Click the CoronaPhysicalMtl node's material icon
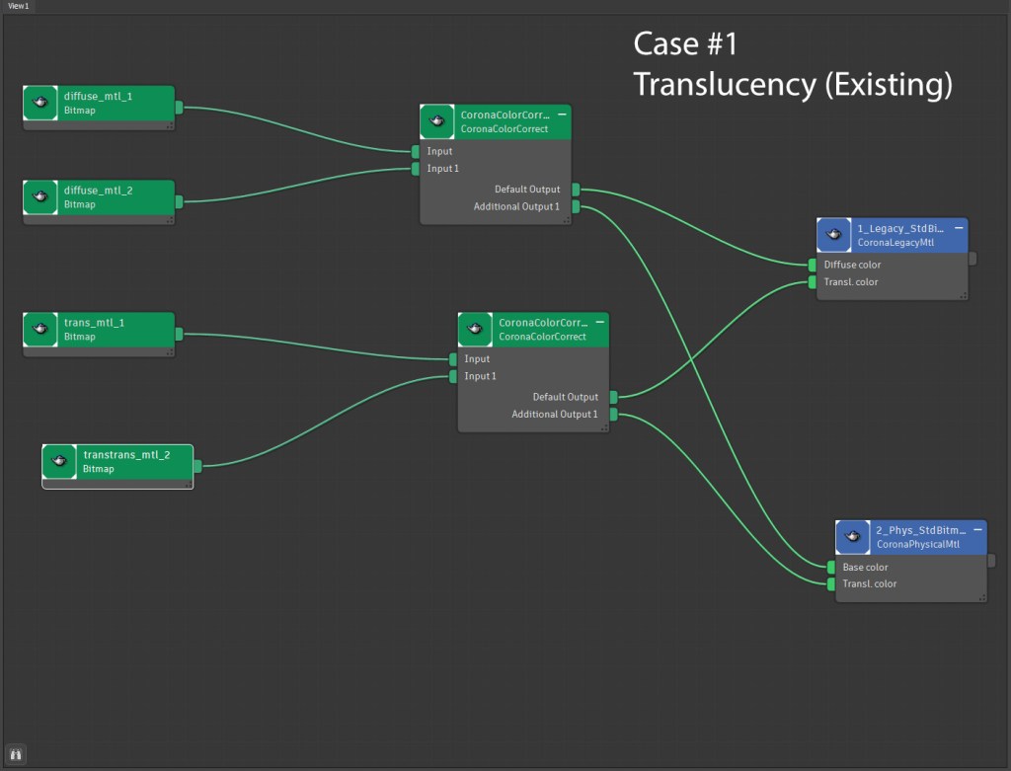Screen dimensions: 1011x771 [853, 537]
